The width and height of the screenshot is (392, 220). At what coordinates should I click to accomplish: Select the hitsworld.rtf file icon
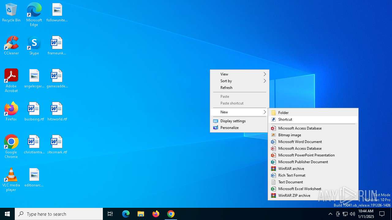coord(57,112)
